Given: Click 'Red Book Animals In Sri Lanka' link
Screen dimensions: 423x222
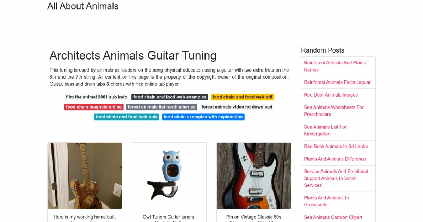Looking at the screenshot, I should pos(336,146).
